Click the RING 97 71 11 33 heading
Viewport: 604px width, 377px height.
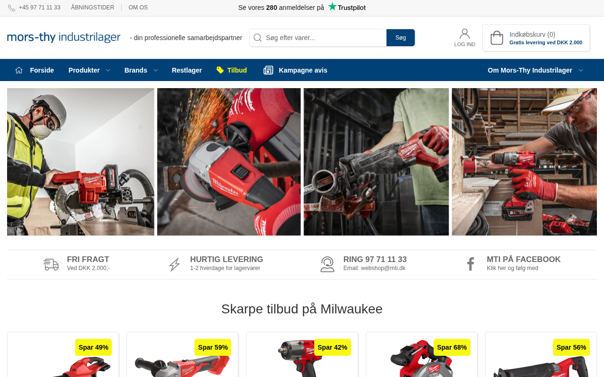click(x=375, y=259)
